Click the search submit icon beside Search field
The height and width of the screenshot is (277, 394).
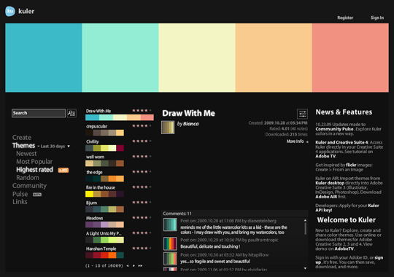(x=72, y=113)
